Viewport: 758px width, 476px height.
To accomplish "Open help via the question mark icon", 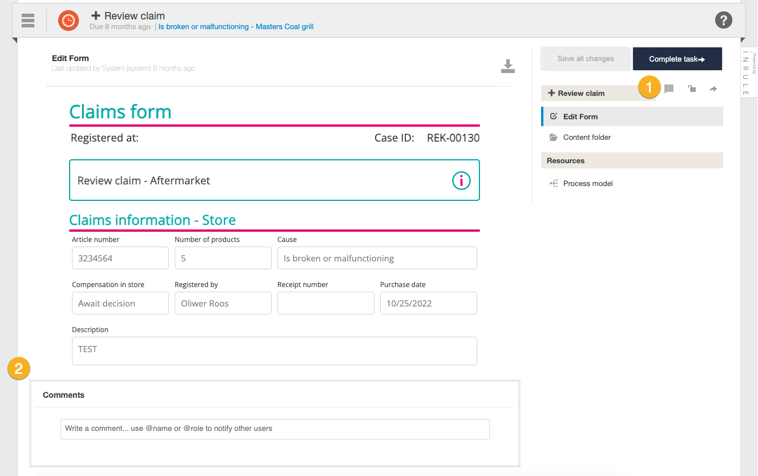I will [723, 19].
